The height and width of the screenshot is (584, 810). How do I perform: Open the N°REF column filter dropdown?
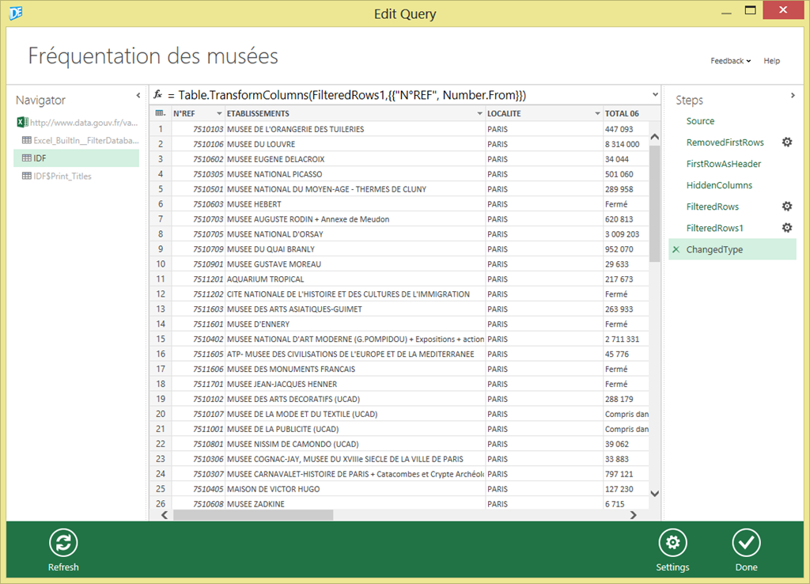(218, 114)
